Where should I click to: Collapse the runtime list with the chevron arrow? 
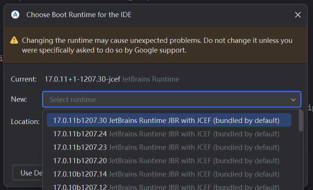tap(293, 99)
